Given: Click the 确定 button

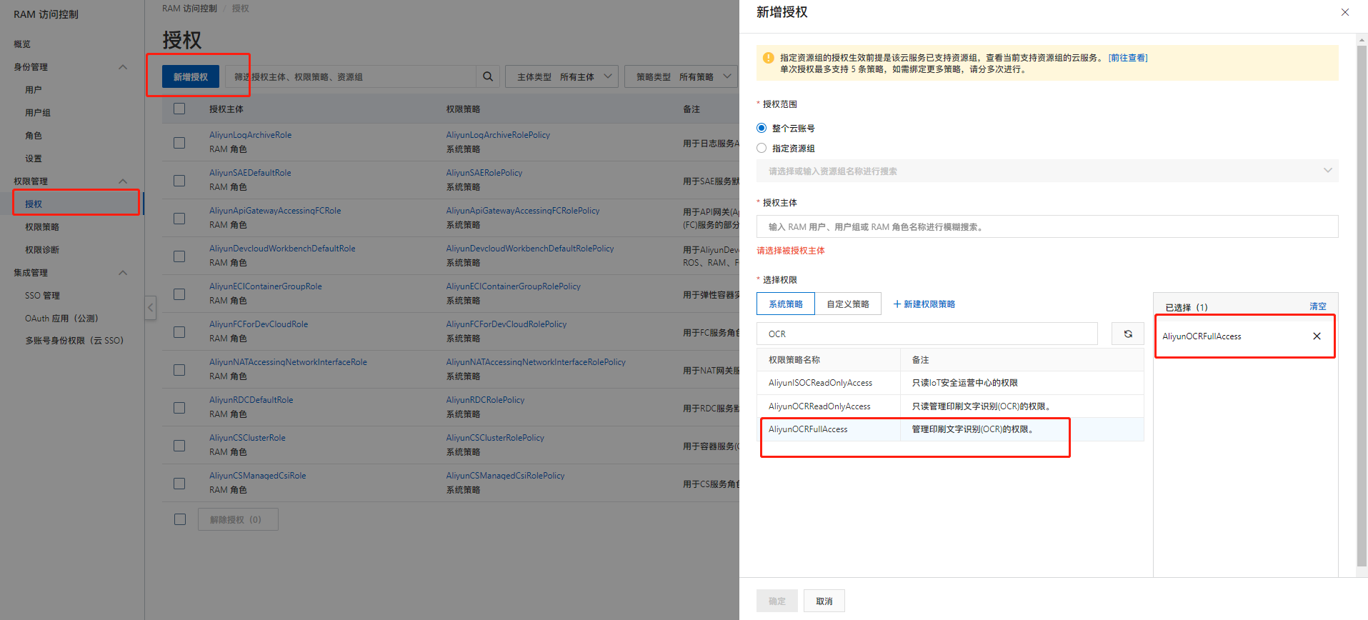Looking at the screenshot, I should (777, 601).
